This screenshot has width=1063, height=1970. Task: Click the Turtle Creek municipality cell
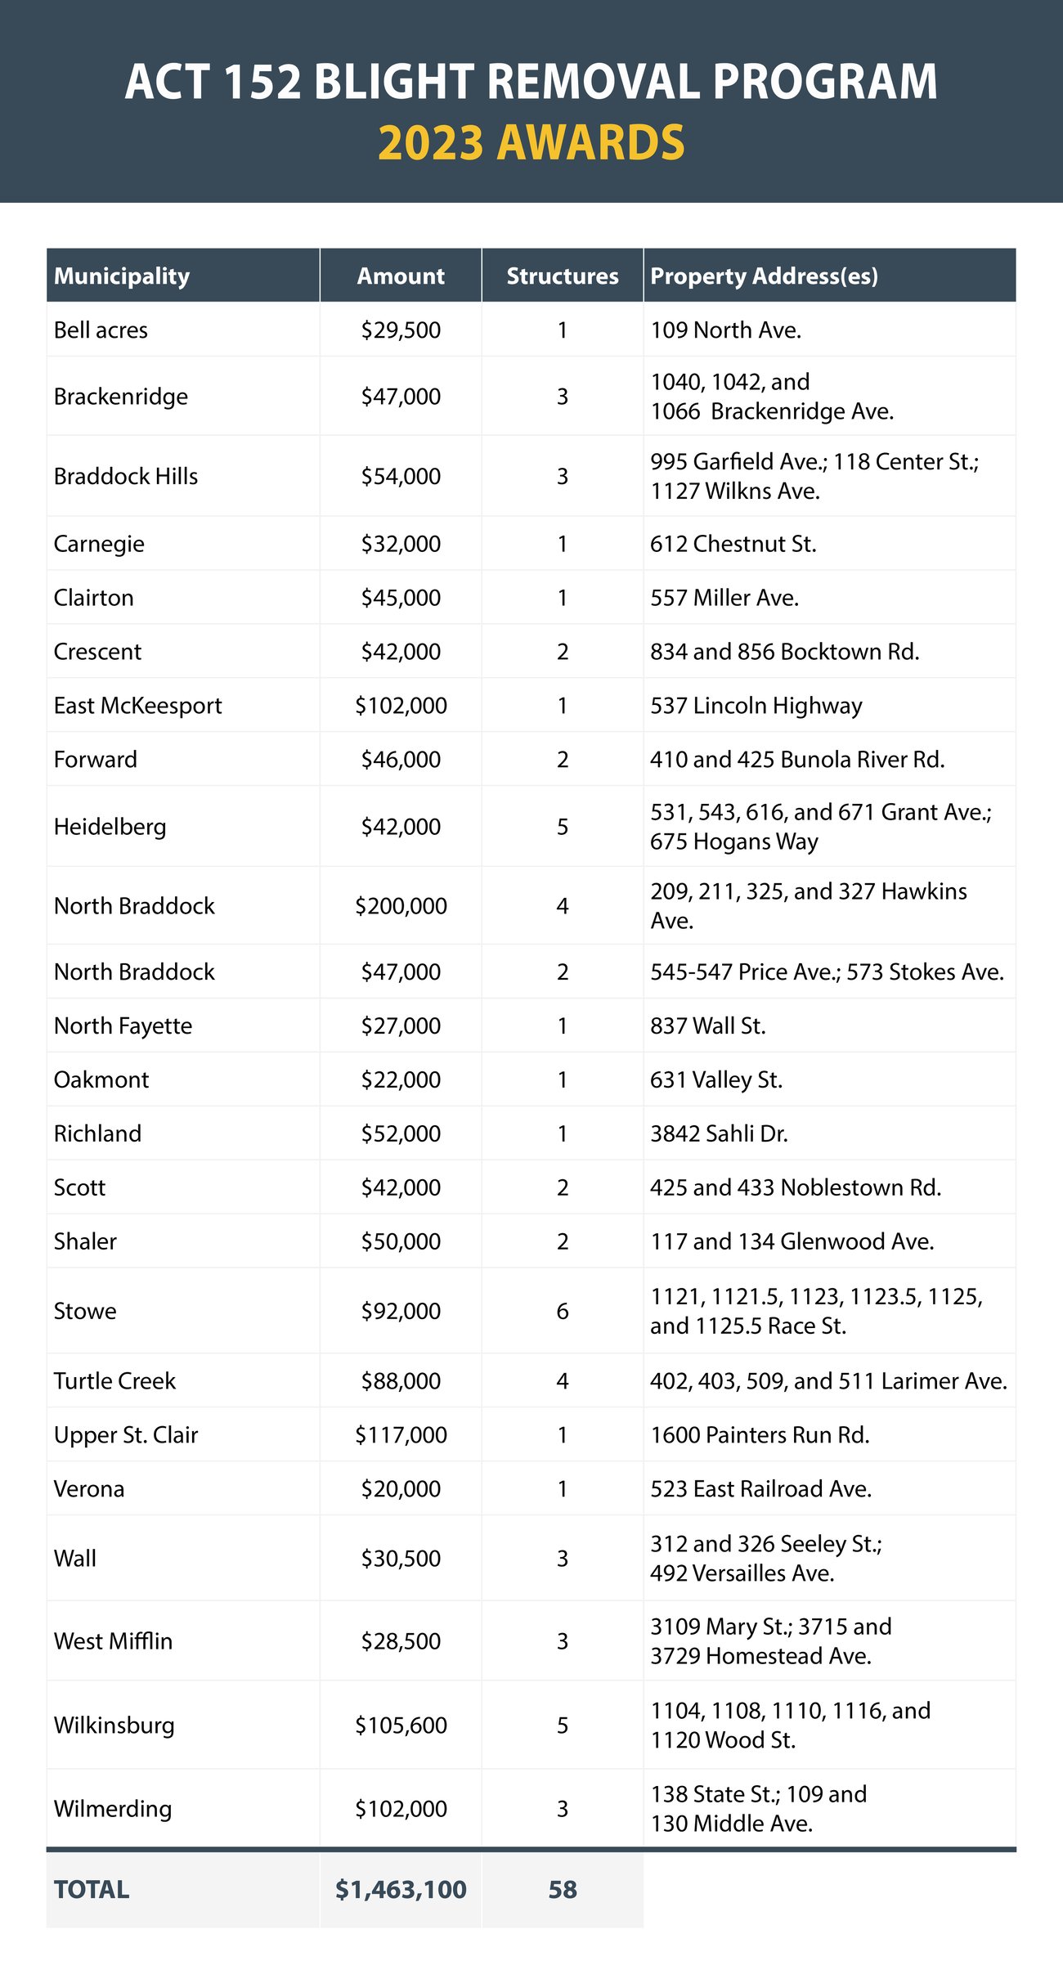(114, 1381)
